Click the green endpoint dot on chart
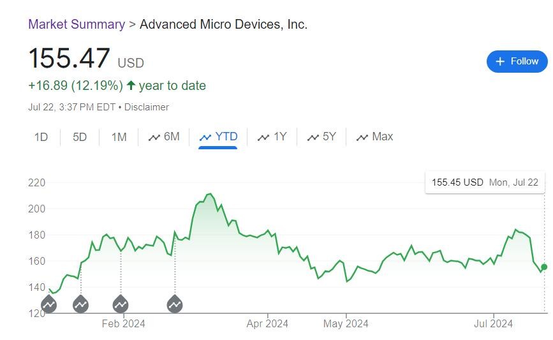This screenshot has height=340, width=553. (544, 267)
